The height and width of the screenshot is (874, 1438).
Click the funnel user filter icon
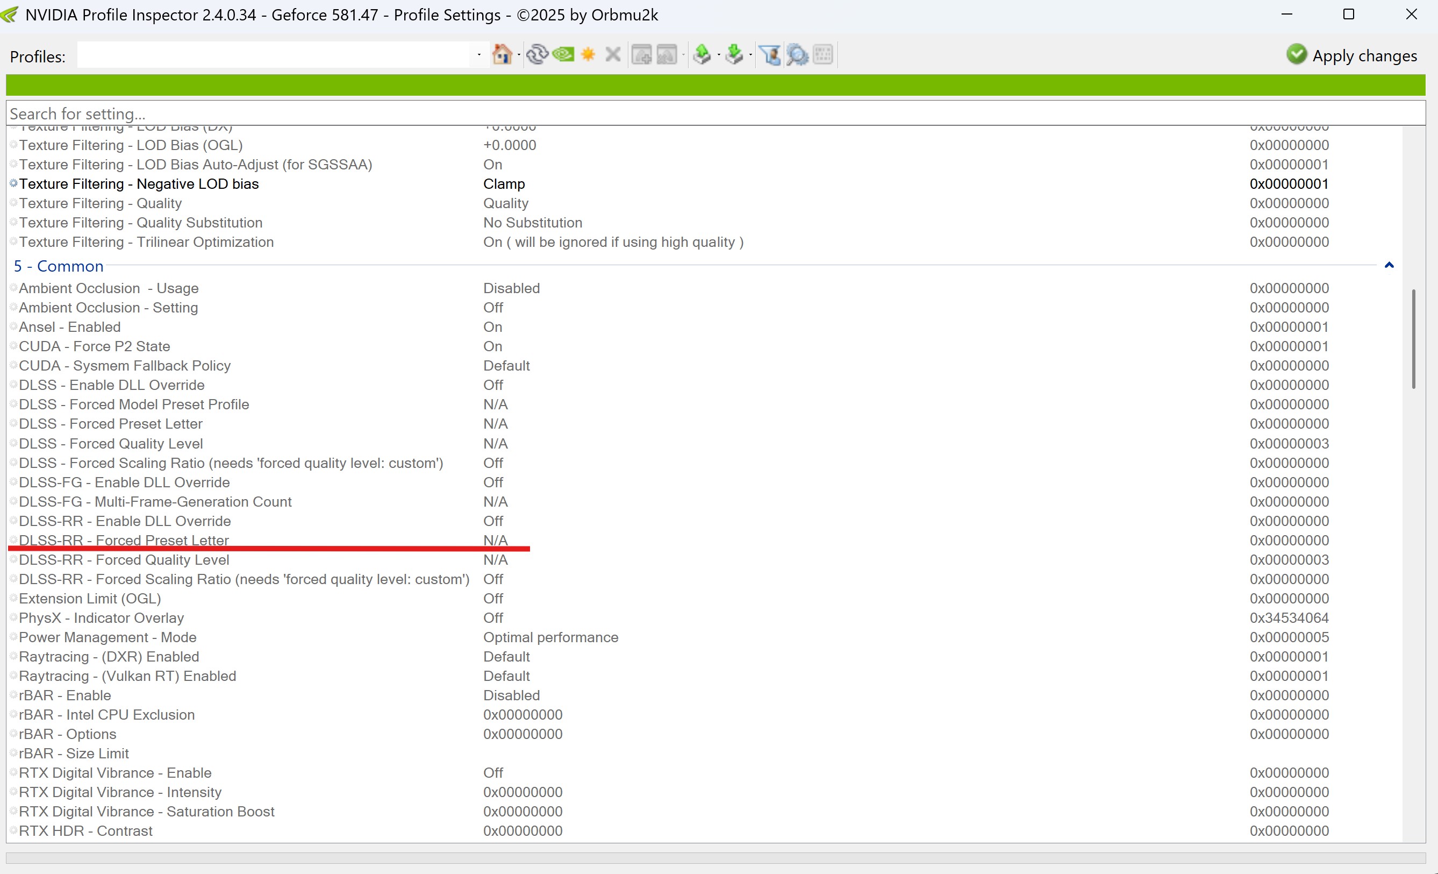pos(770,55)
